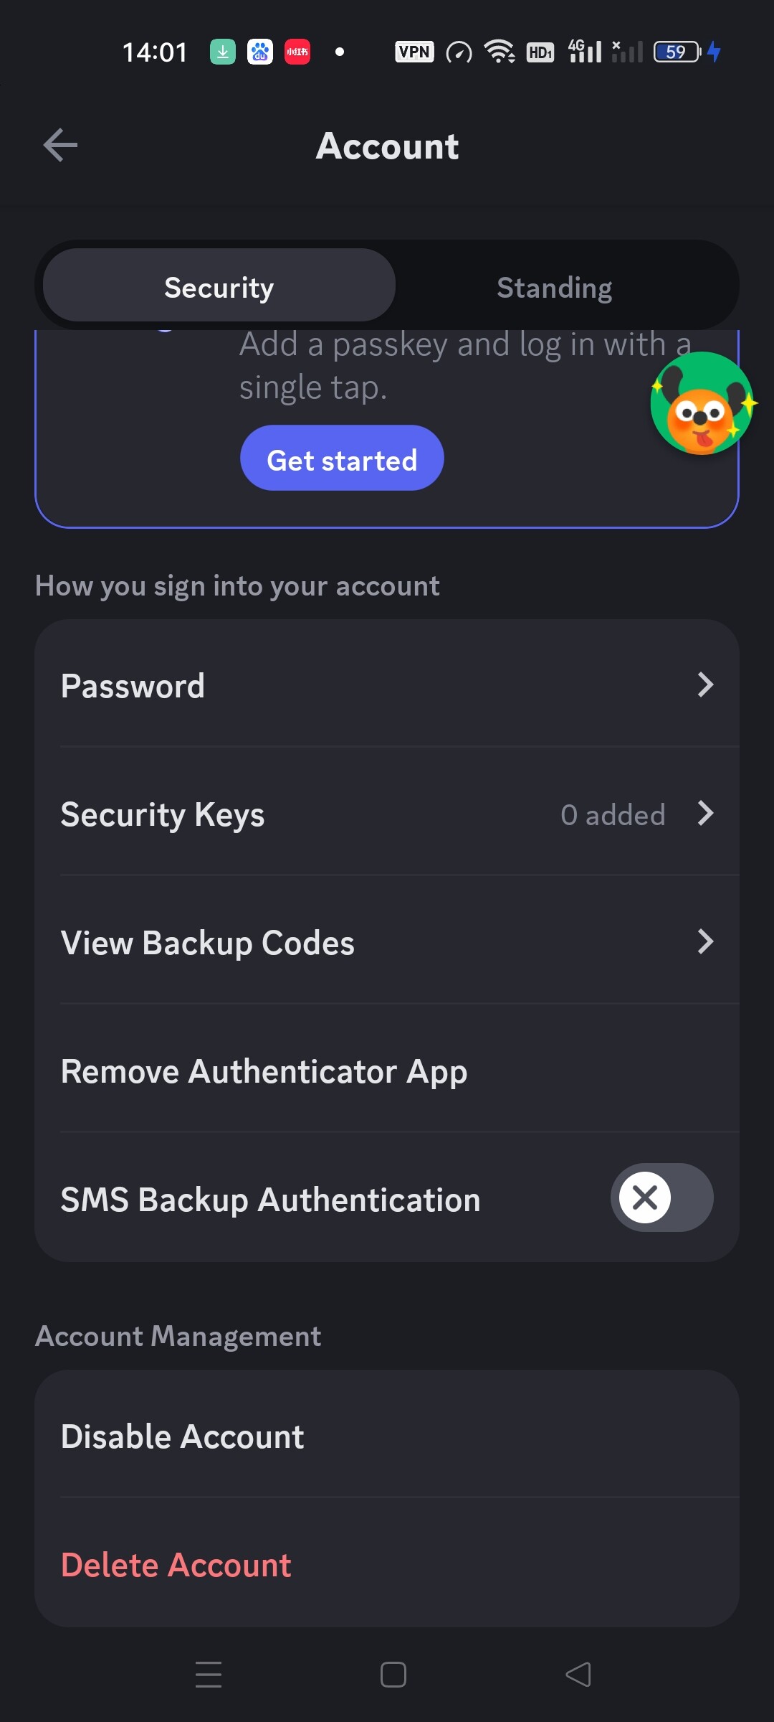Image resolution: width=774 pixels, height=1722 pixels.
Task: Switch to the Standing tab
Action: [554, 288]
